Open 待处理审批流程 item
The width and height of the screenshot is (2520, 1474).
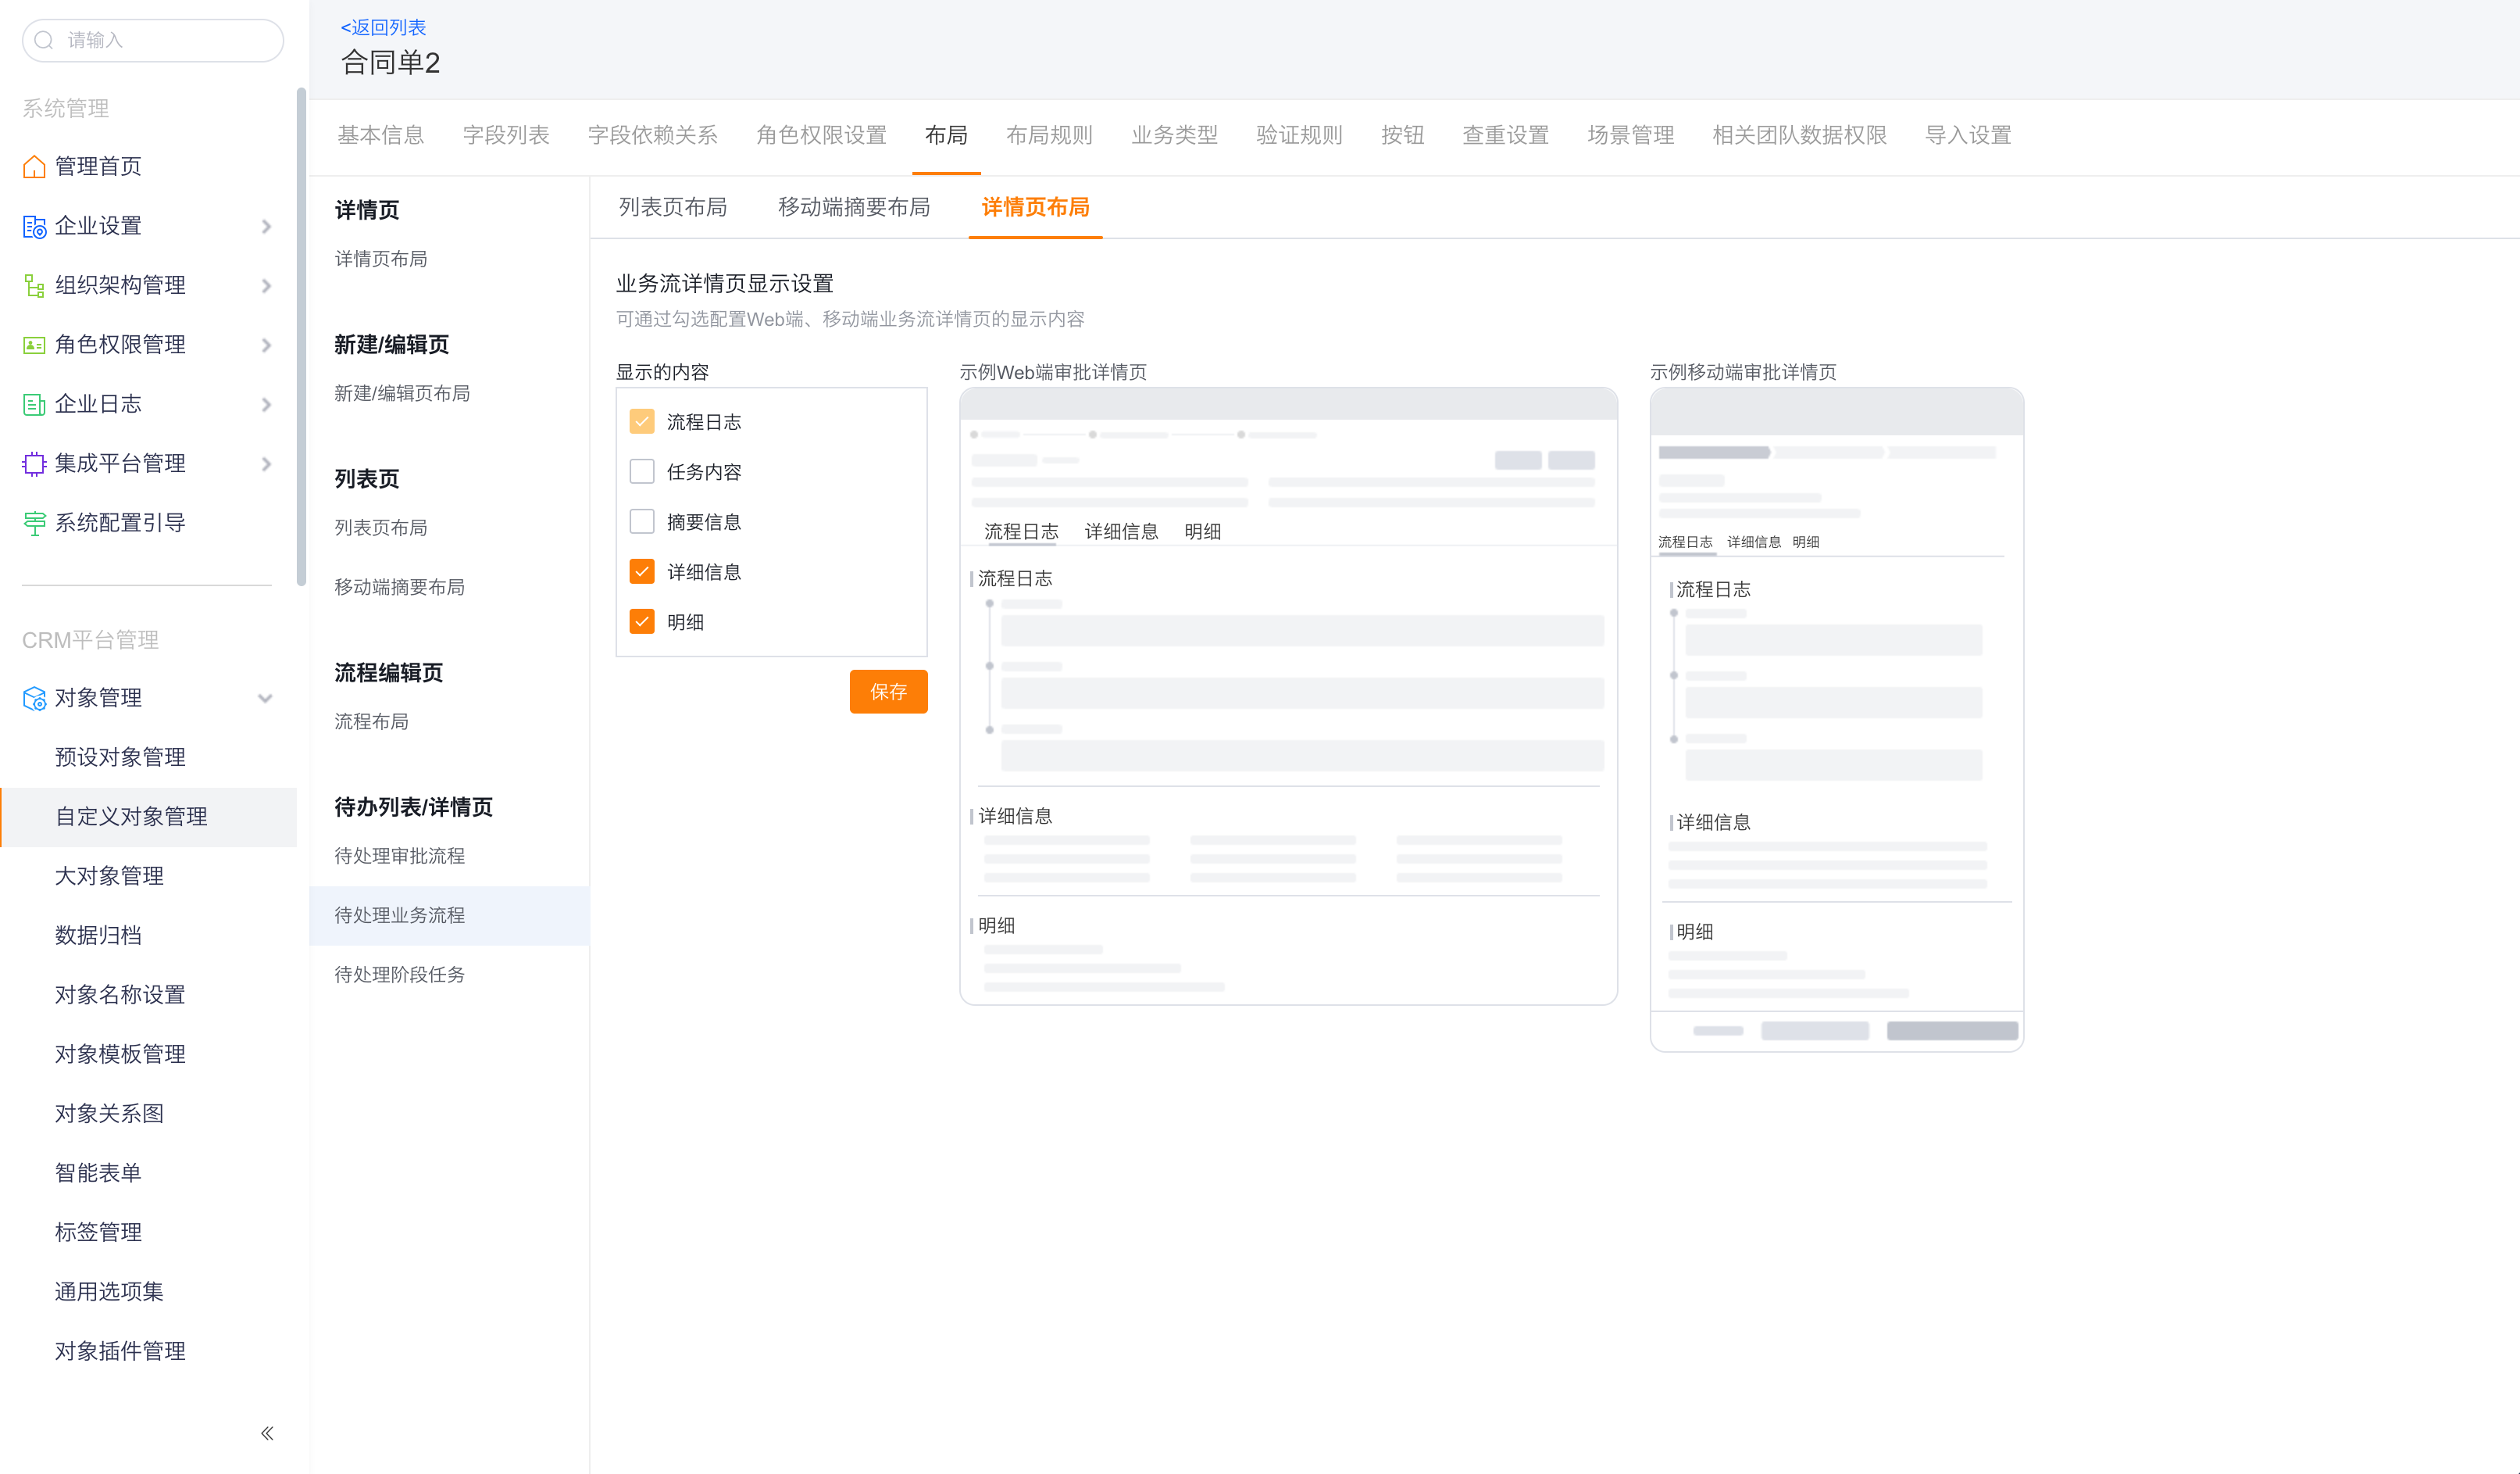399,856
